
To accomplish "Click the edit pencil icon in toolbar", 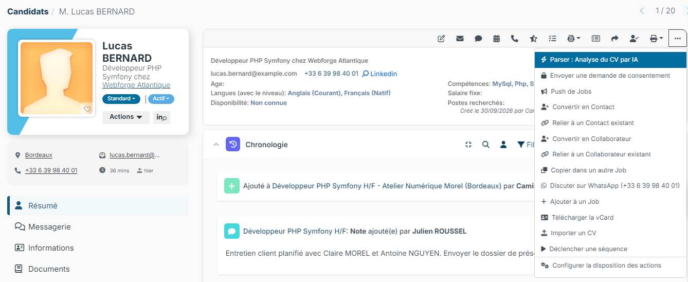I will [x=441, y=39].
